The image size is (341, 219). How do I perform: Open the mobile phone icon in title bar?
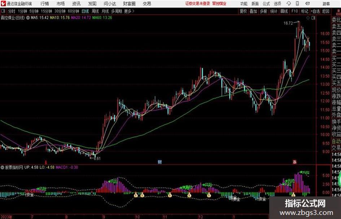click(x=297, y=4)
